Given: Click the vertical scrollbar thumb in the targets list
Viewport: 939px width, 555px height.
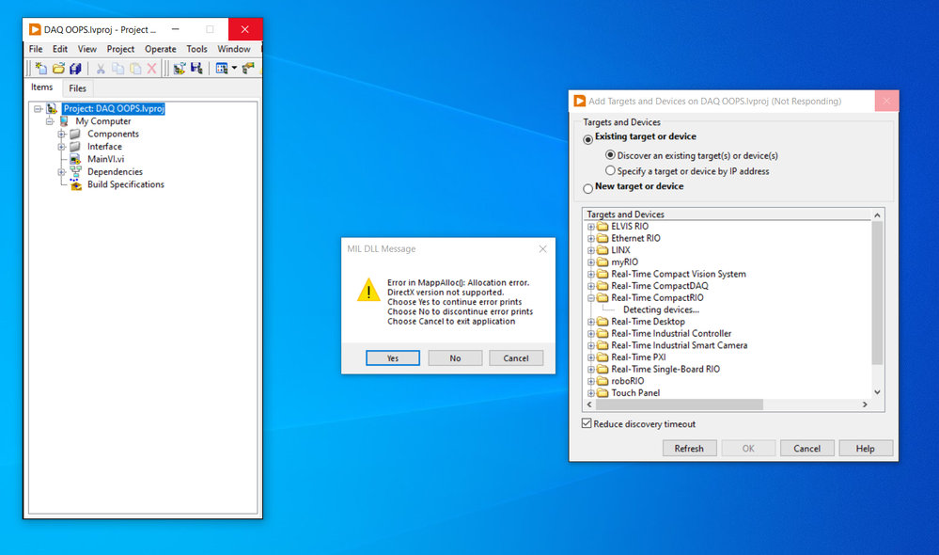Looking at the screenshot, I should pos(877,293).
